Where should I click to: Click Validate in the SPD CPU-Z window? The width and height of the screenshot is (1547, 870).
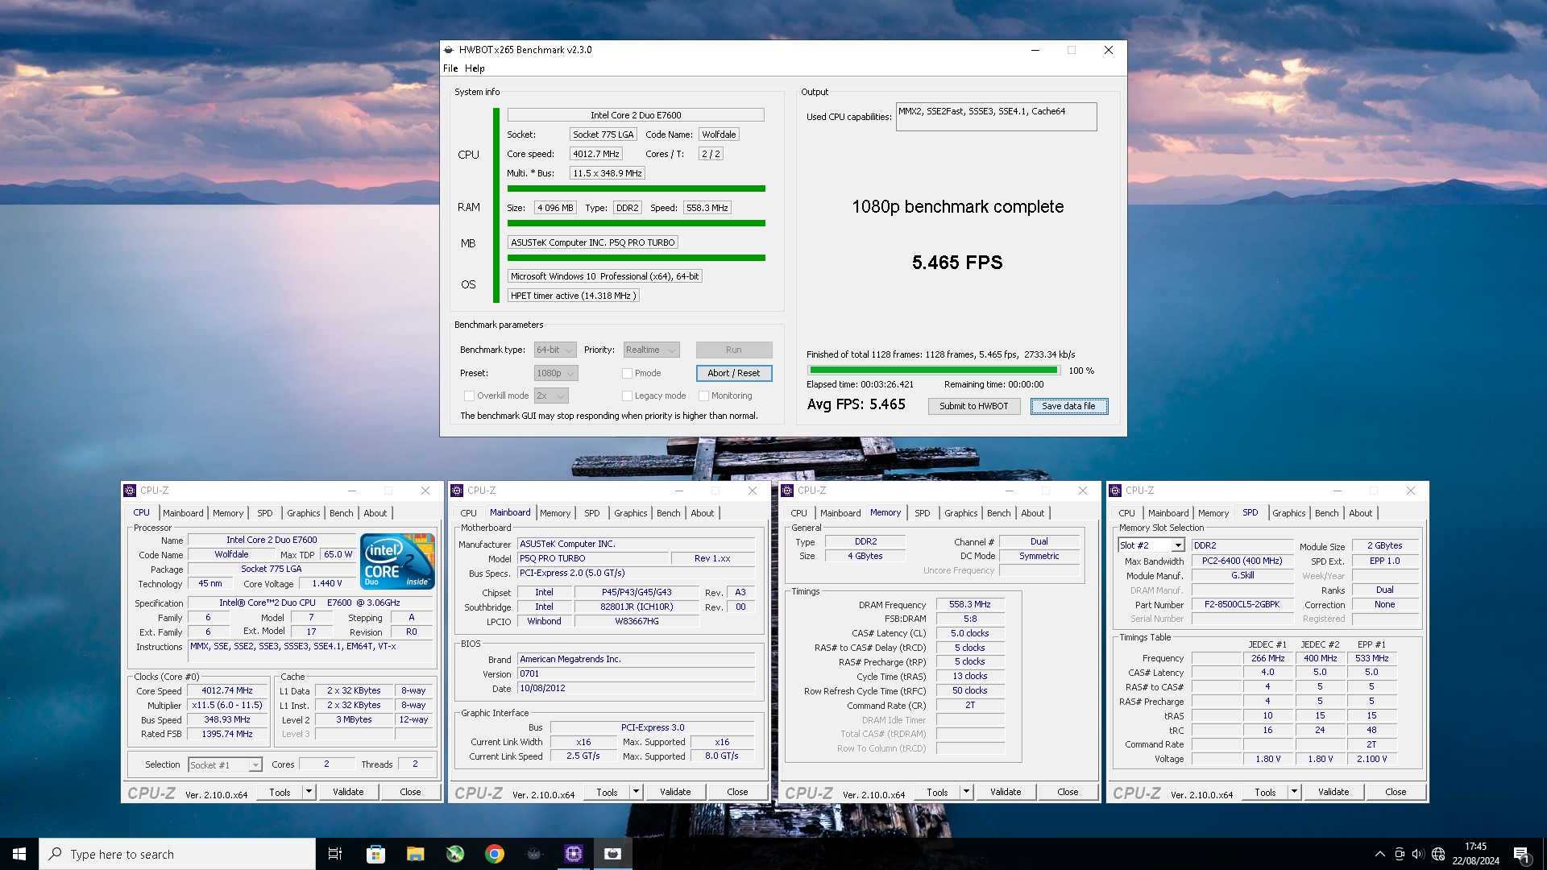[1333, 793]
